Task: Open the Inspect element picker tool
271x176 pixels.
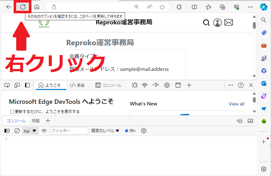Action: pos(7,85)
